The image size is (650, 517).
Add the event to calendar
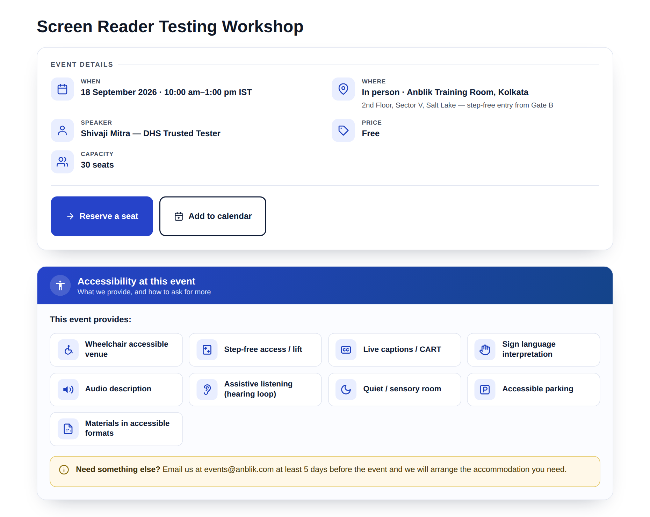click(x=213, y=216)
